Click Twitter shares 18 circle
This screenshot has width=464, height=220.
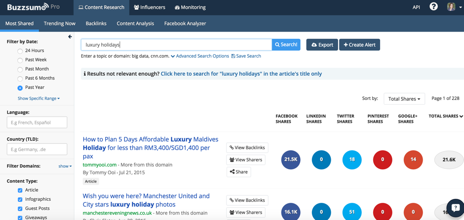click(352, 159)
